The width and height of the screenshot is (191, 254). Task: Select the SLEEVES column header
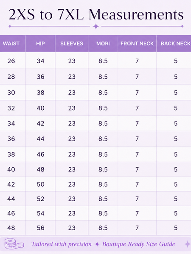[x=72, y=44]
